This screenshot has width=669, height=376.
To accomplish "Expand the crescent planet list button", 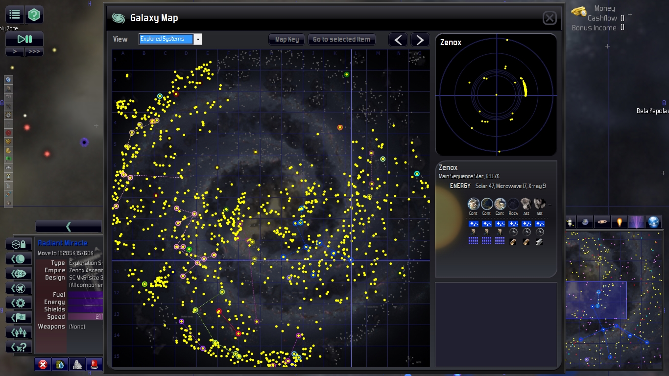I will point(19,258).
